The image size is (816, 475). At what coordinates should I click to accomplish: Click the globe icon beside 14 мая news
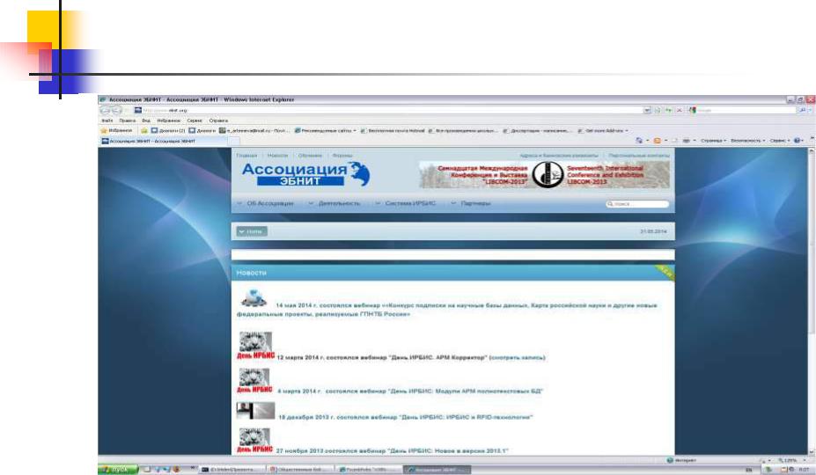(254, 298)
